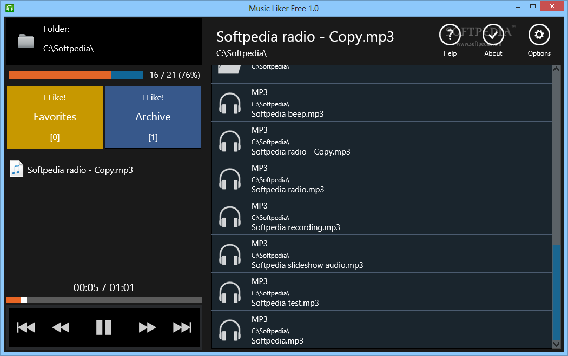Click the Folder: label in left panel
Screen dimensions: 568x356
click(56, 29)
